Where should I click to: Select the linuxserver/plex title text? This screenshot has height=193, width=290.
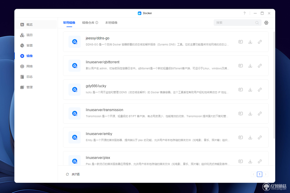click(x=98, y=158)
